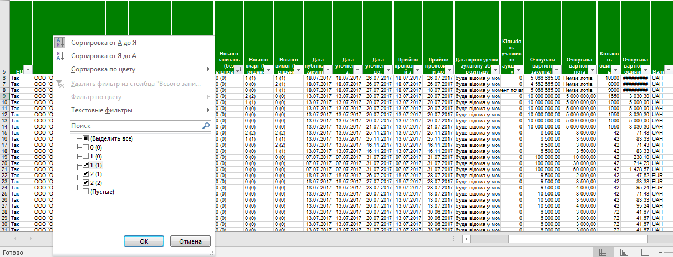Click the Отмена button

point(190,241)
